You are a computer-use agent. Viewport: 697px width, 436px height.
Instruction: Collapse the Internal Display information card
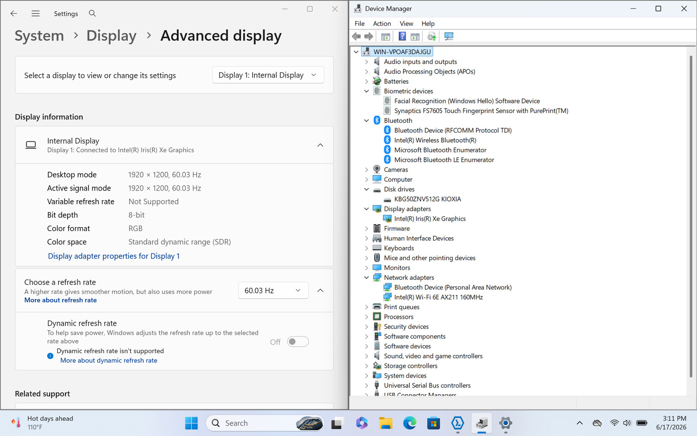click(320, 145)
